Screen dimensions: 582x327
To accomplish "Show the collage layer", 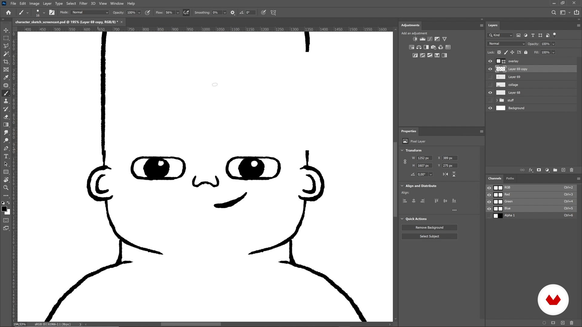I will 490,85.
